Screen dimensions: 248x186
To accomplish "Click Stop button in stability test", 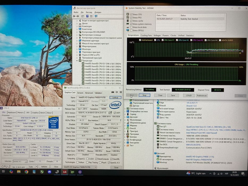I will [x=144, y=95].
